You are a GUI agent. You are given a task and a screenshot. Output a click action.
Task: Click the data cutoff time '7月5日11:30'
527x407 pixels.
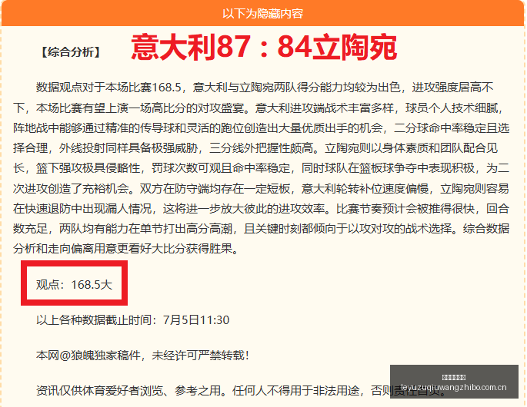[x=196, y=319]
